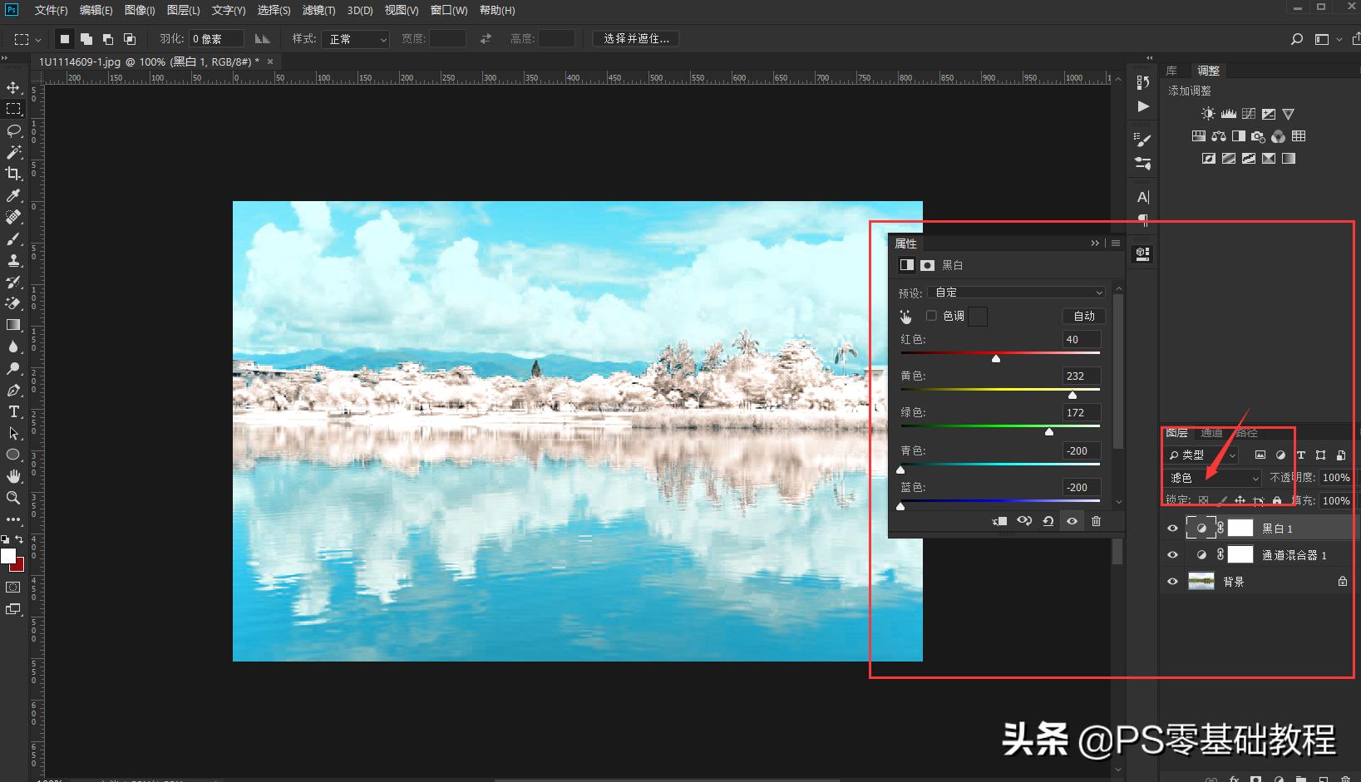
Task: Select the Lasso tool
Action: pos(13,130)
